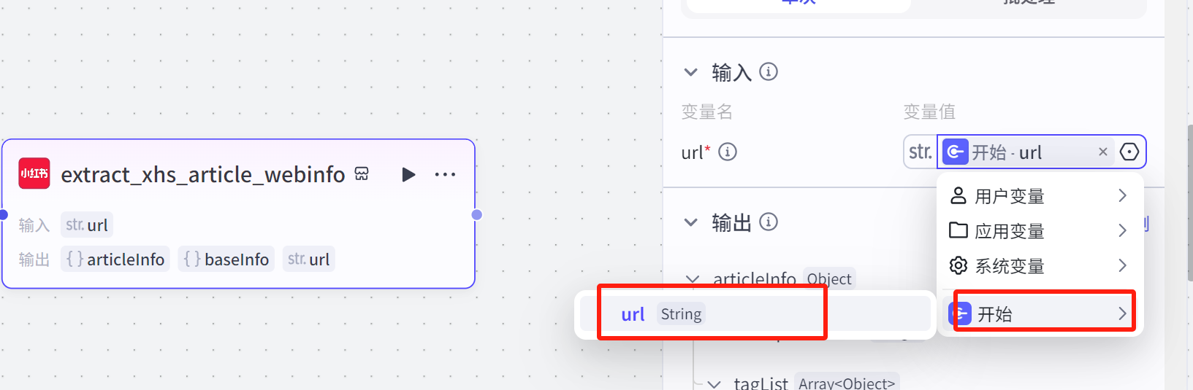
Task: Show info tooltip for url variable
Action: click(728, 152)
